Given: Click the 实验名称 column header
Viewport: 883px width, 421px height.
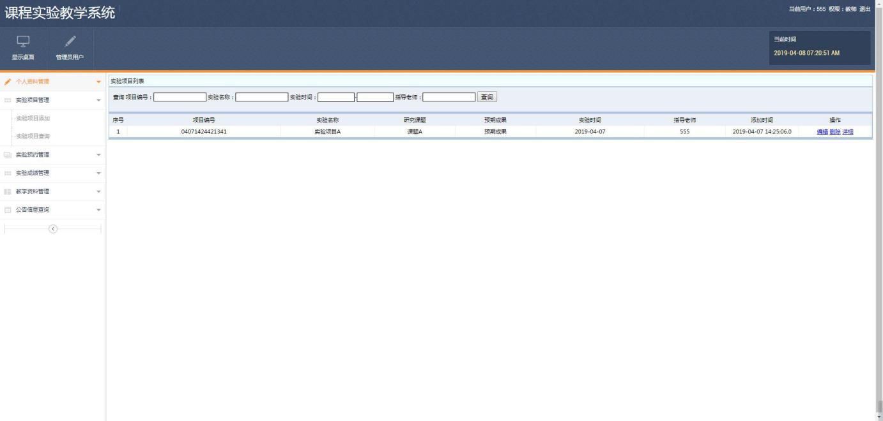Looking at the screenshot, I should point(328,121).
